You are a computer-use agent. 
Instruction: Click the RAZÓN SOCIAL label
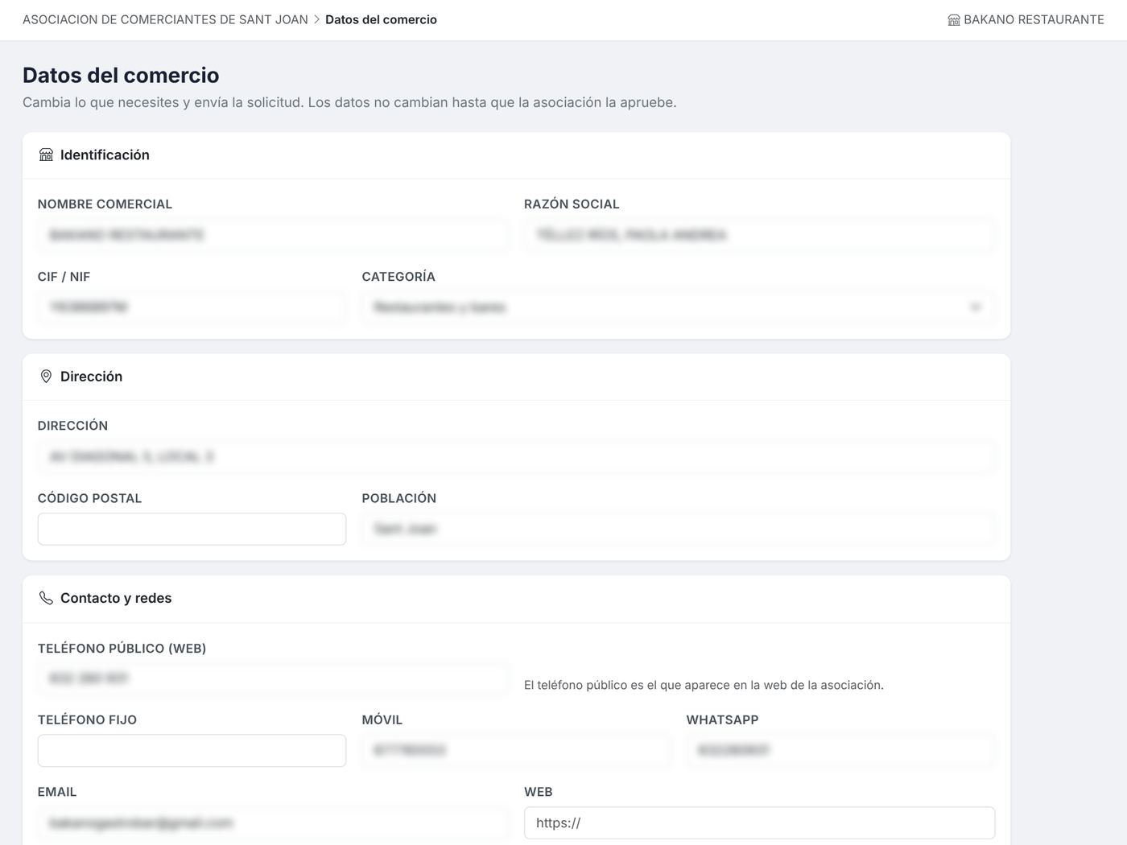tap(572, 204)
